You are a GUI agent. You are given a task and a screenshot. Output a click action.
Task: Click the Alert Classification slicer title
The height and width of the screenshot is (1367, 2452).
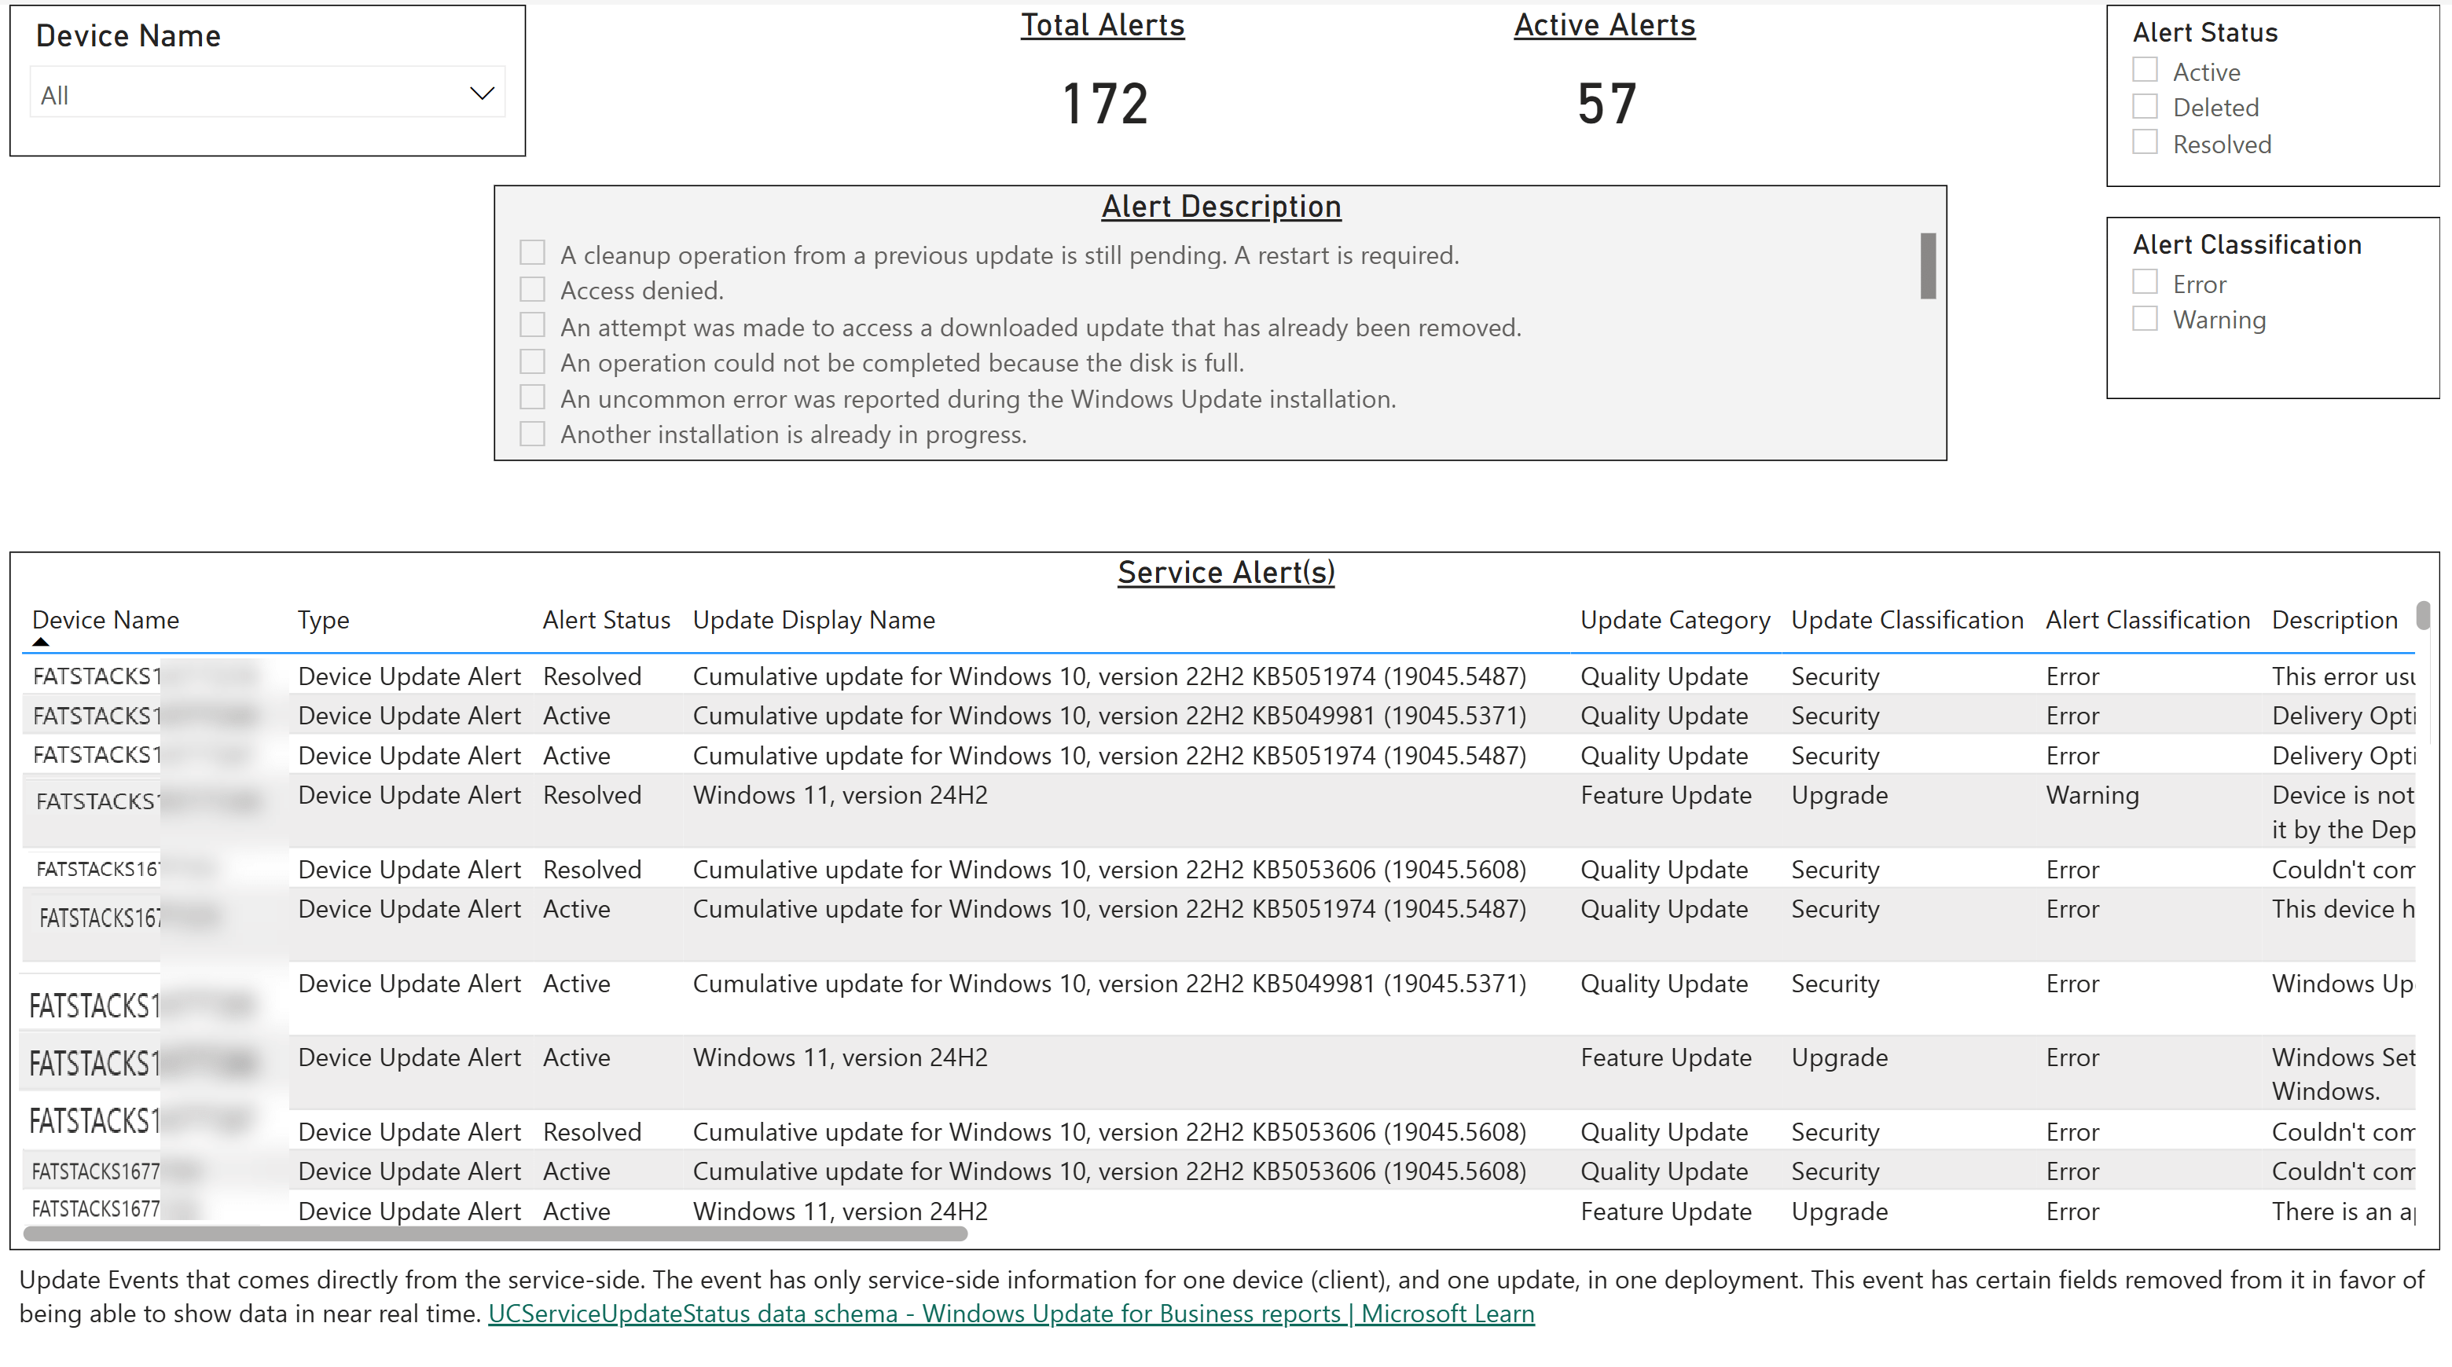point(2246,244)
